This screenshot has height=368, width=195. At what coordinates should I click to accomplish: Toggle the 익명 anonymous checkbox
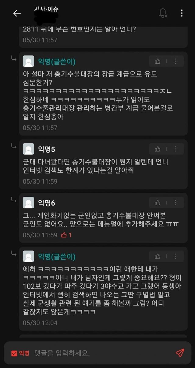[x=14, y=353]
